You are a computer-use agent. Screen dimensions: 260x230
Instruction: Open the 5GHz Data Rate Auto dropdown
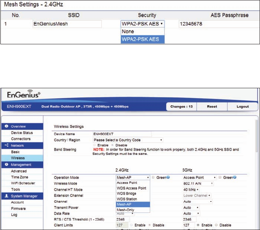pyautogui.click(x=191, y=213)
